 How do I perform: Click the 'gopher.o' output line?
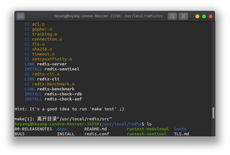tap(38, 29)
